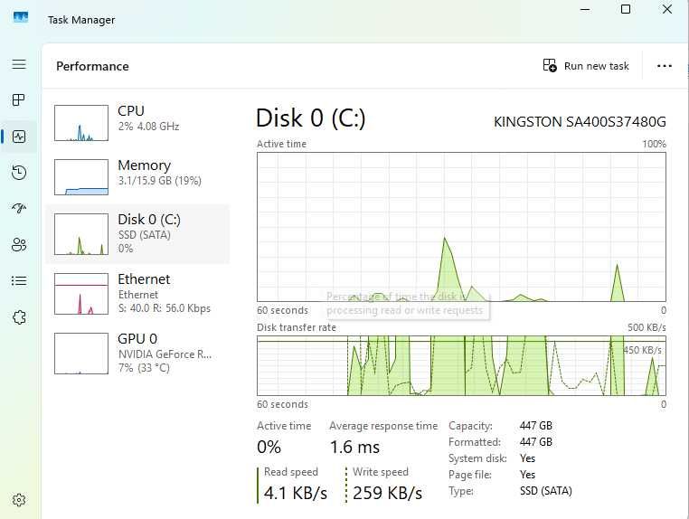Screen dimensions: 689x519
Task: Minimize the Task Manager window
Action: pyautogui.click(x=585, y=9)
